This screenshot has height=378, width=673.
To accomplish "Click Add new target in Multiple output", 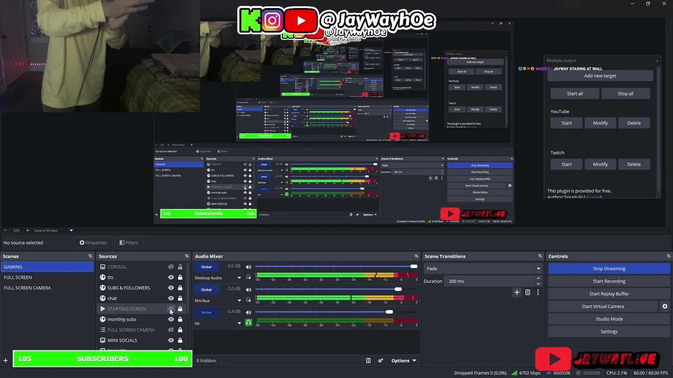I will coord(600,76).
